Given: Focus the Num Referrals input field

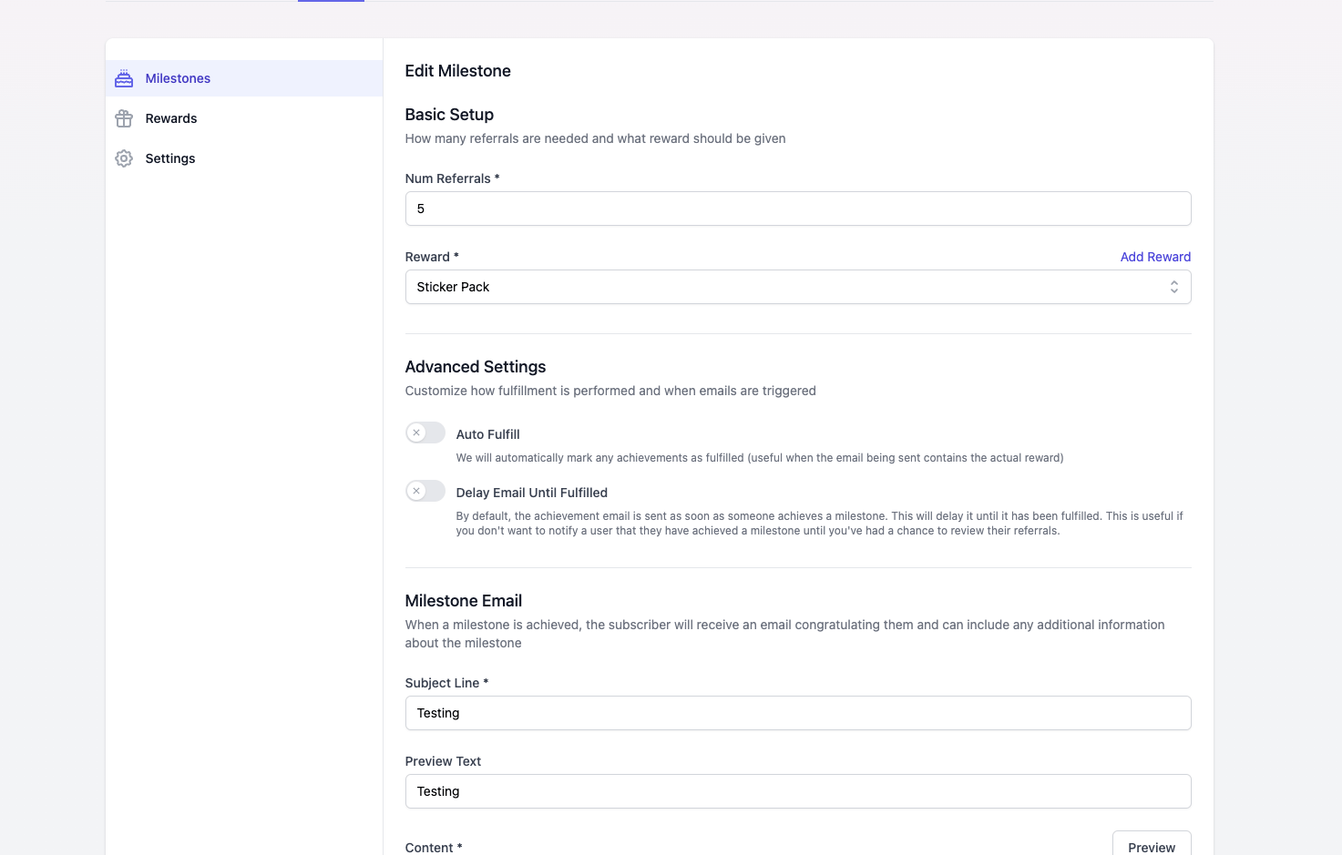Looking at the screenshot, I should coord(798,209).
